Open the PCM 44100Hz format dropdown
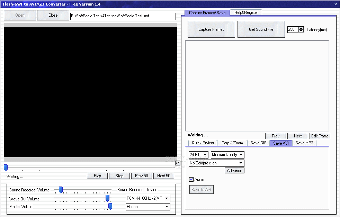 point(167,198)
